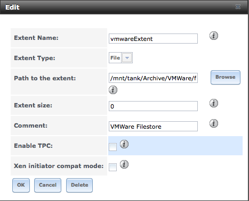Delete this extent
Screen dimensions: 249x201
79,185
